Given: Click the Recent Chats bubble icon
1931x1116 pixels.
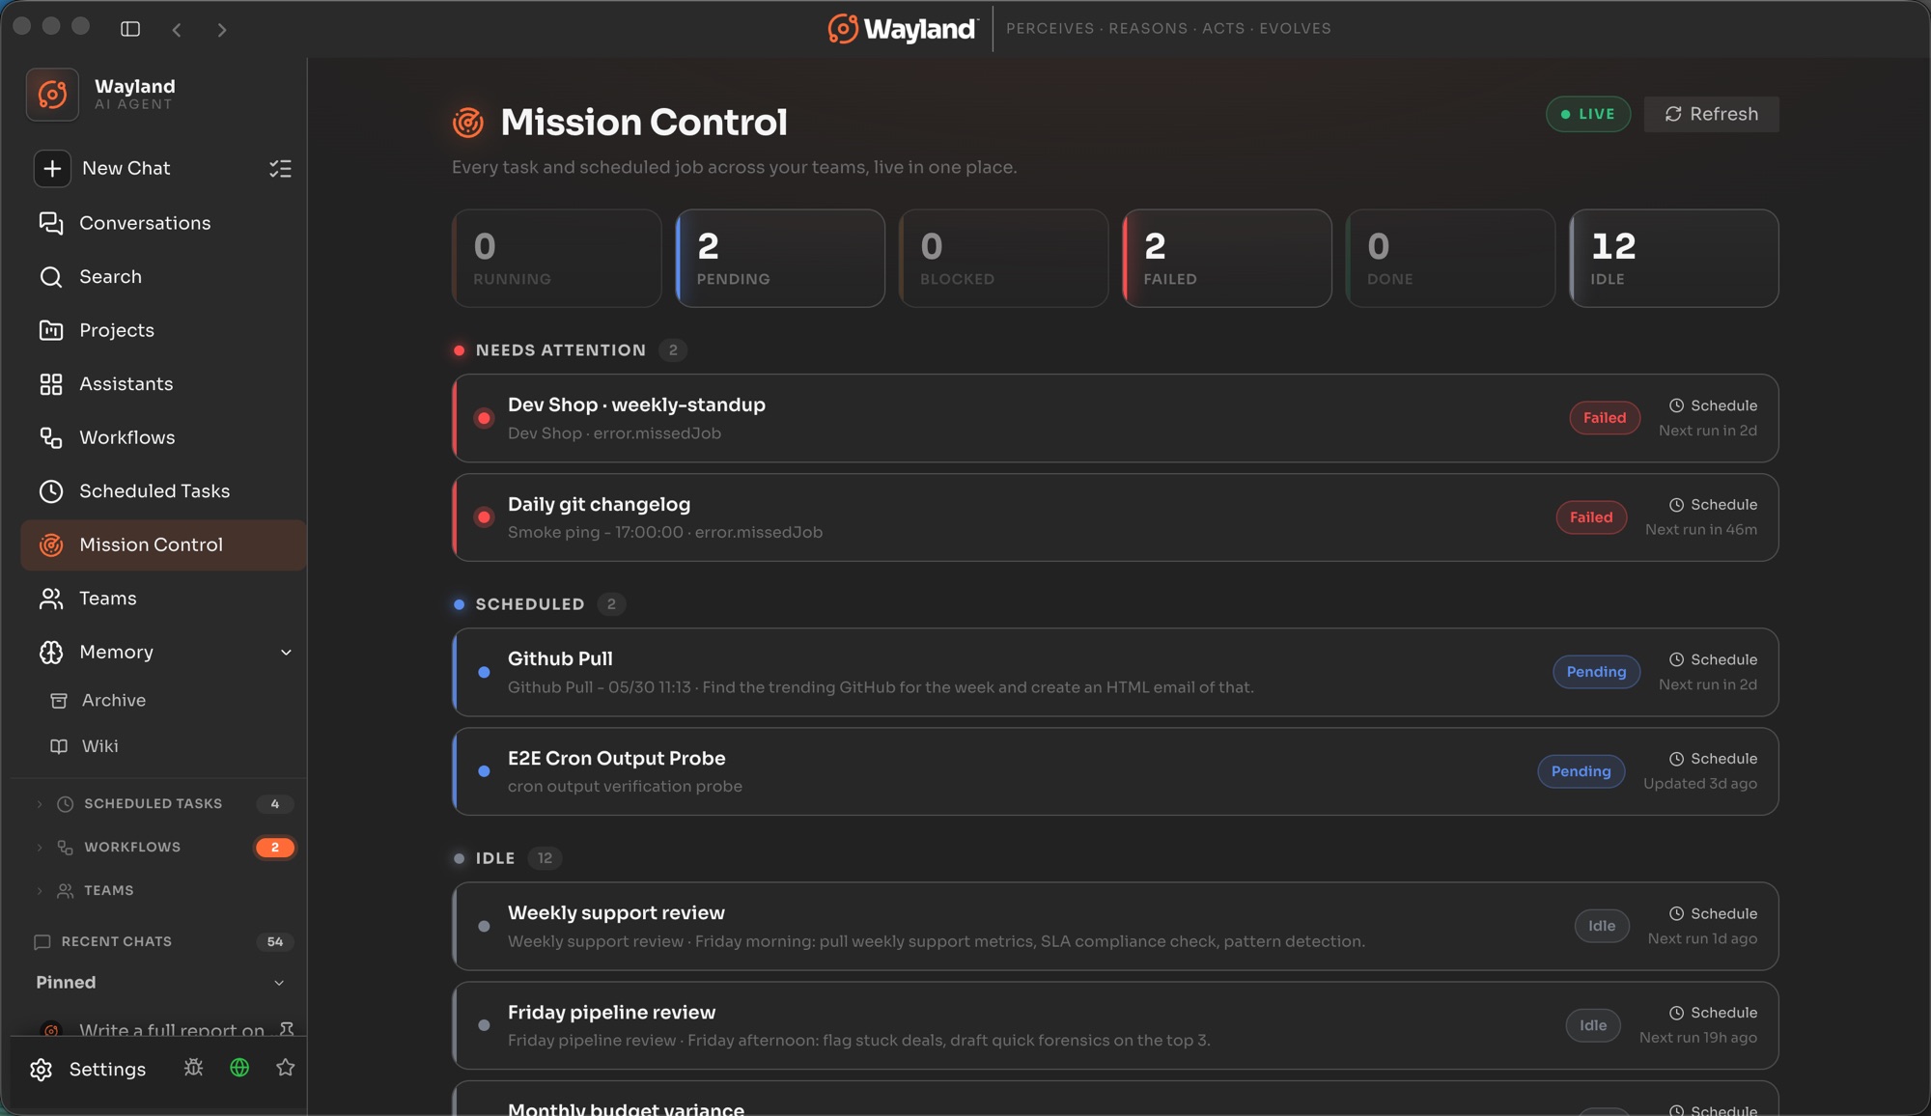Looking at the screenshot, I should coord(42,942).
